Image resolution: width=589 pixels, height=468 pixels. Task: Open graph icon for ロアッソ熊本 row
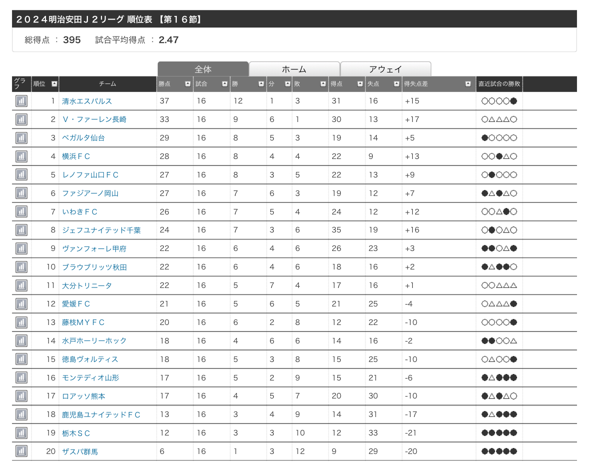click(21, 396)
